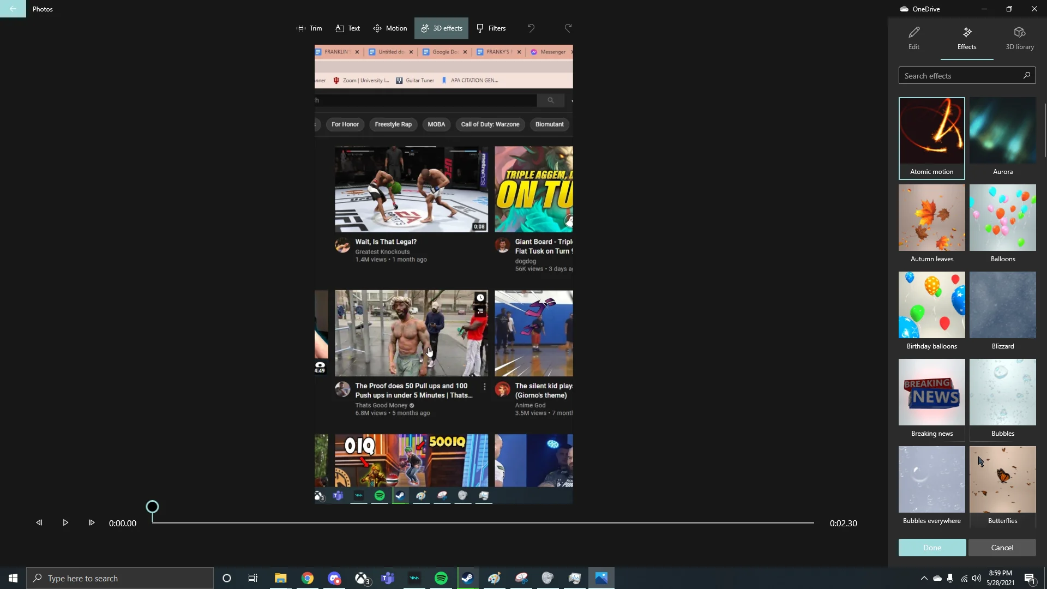This screenshot has height=589, width=1047.
Task: Click the Done button
Action: [x=931, y=548]
